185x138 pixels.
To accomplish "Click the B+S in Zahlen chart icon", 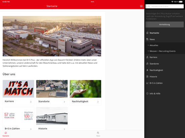I will click(147, 83).
